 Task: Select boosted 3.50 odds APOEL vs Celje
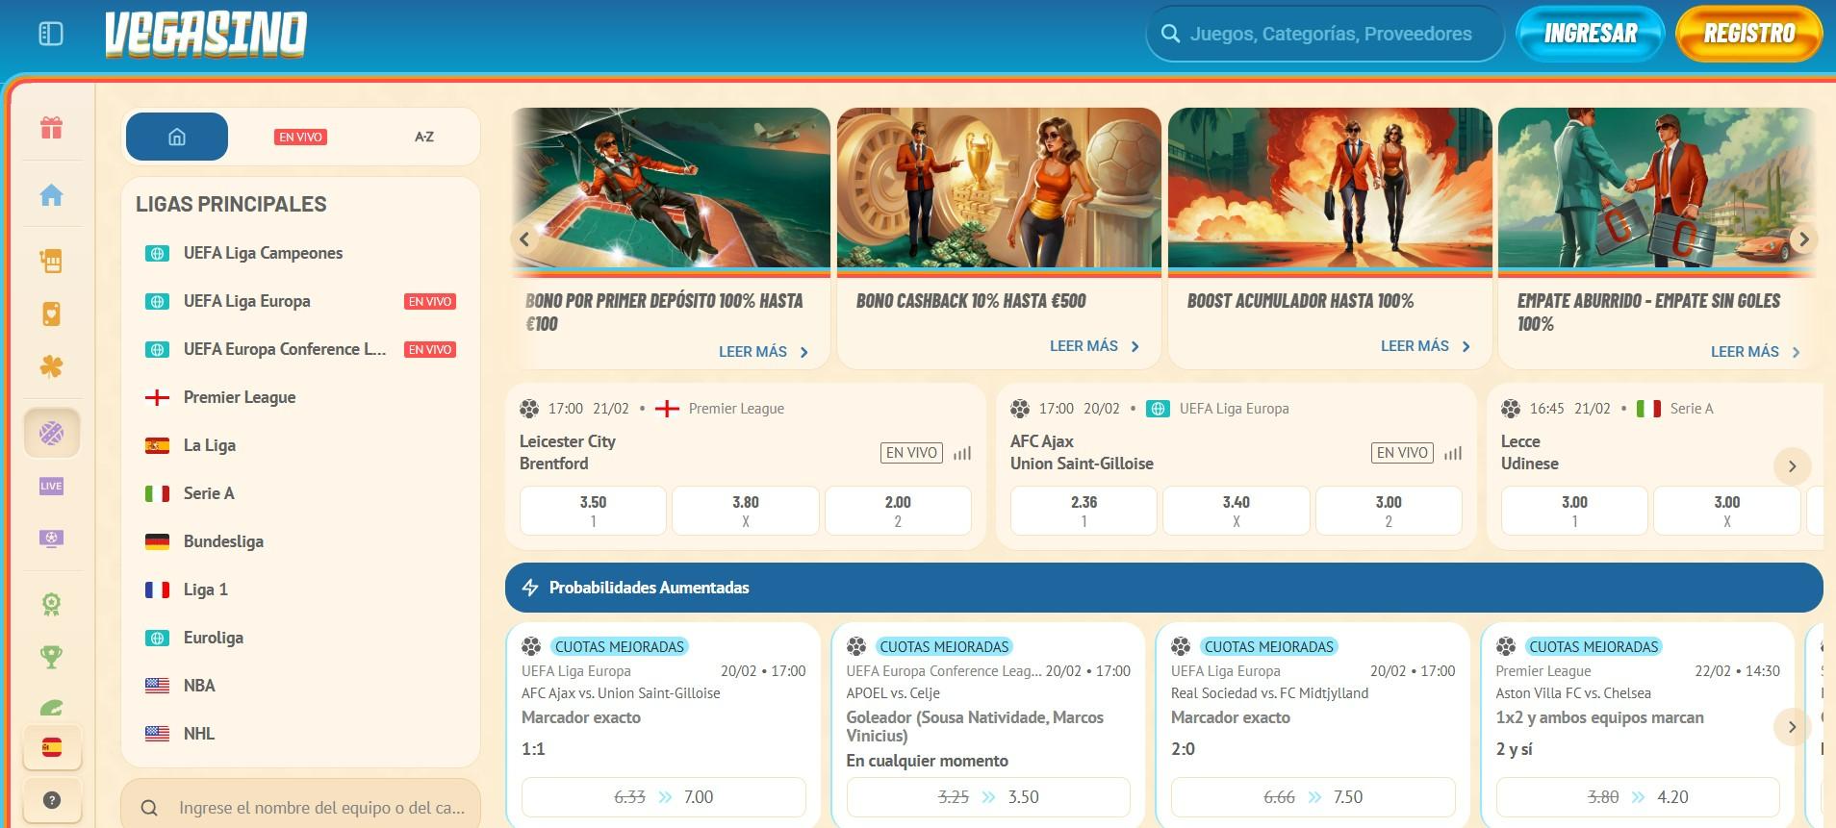click(988, 797)
